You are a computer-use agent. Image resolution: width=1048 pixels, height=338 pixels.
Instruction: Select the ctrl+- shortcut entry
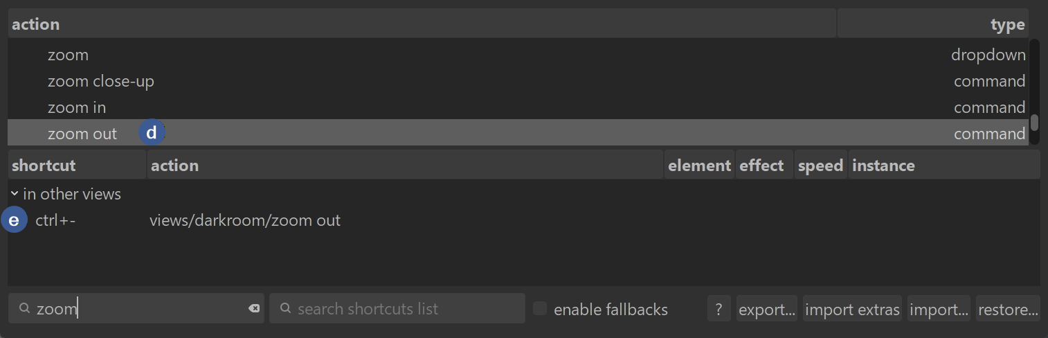tap(55, 221)
